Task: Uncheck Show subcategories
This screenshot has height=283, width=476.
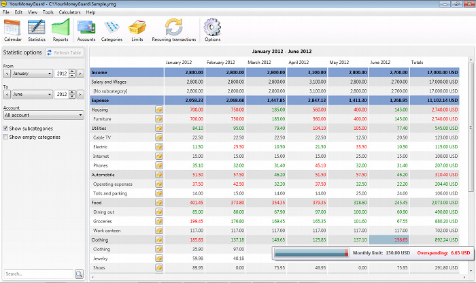Action: (6, 128)
